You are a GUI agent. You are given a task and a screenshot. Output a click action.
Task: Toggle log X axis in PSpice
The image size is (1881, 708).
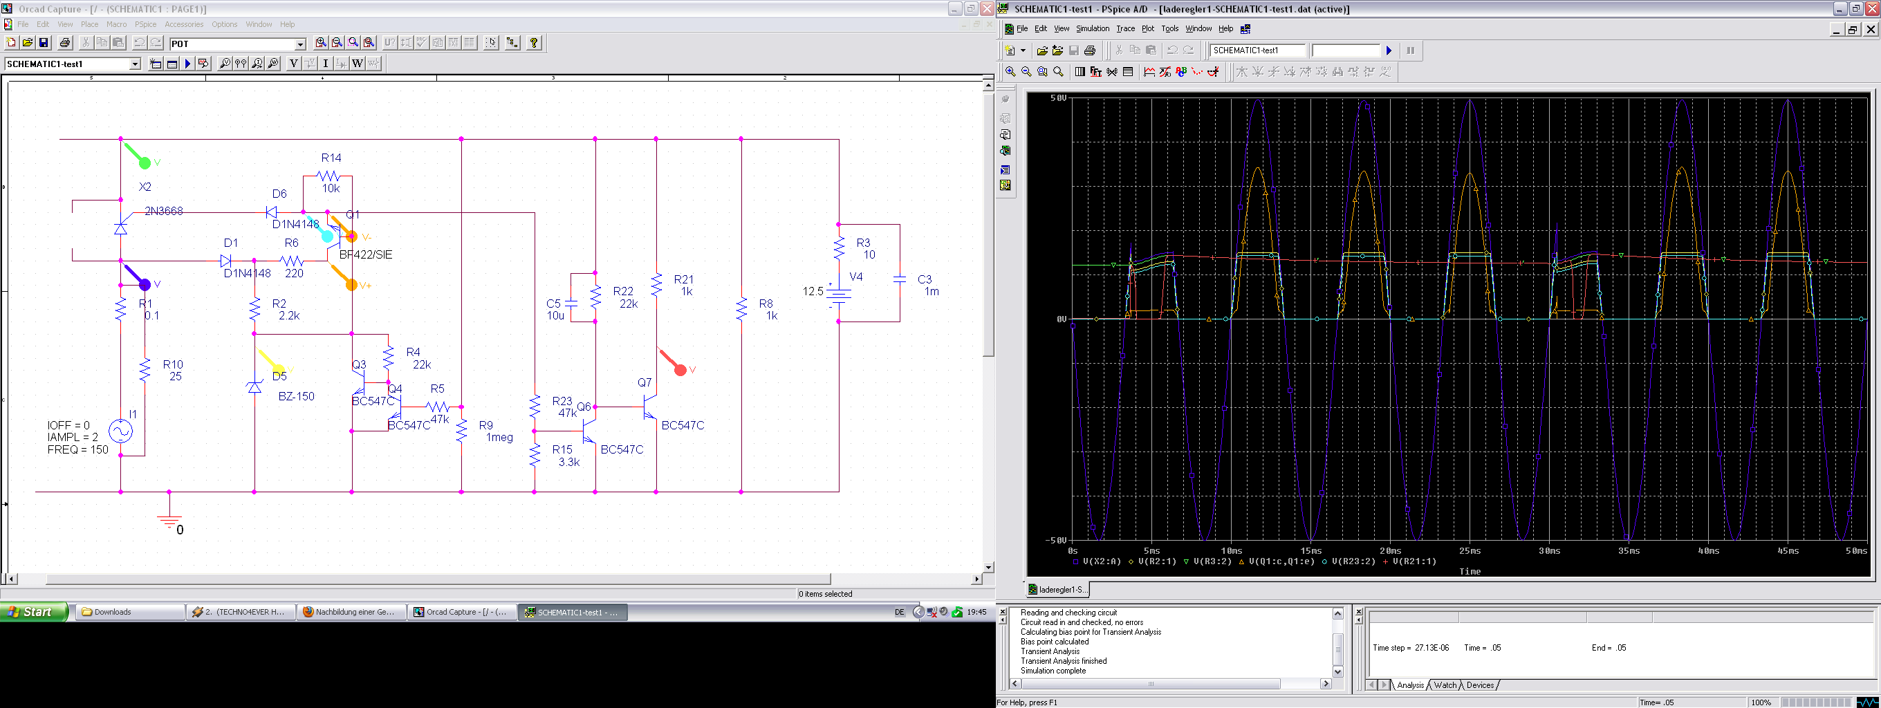[1080, 71]
